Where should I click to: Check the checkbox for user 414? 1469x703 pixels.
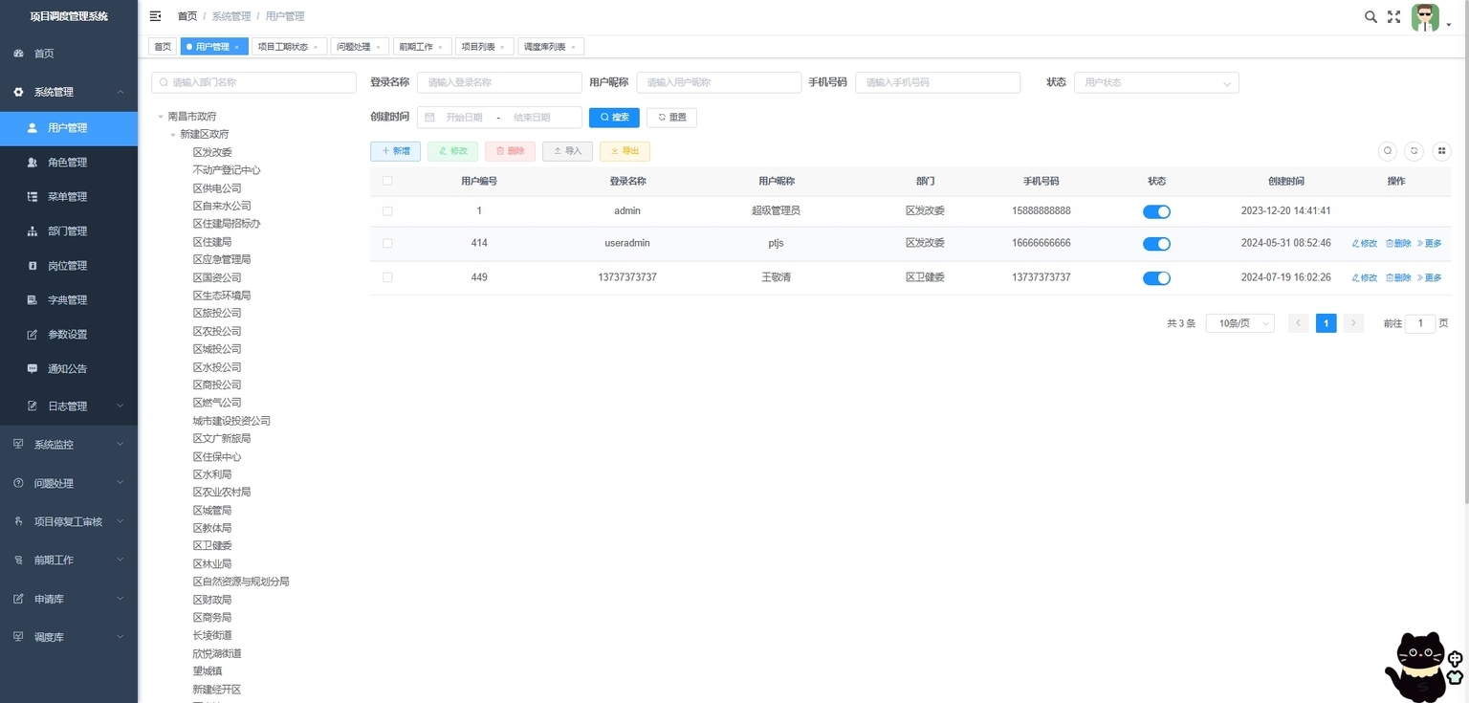[x=387, y=244]
